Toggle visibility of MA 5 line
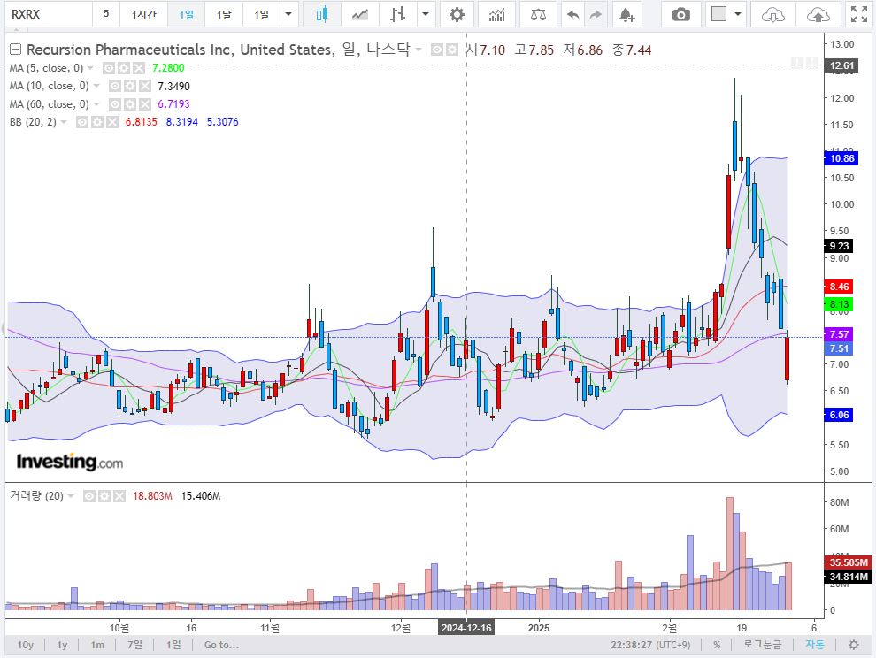The image size is (876, 658). (x=109, y=68)
